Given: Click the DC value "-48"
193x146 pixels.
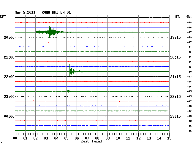Looking at the screenshot, I should (x=189, y=22).
